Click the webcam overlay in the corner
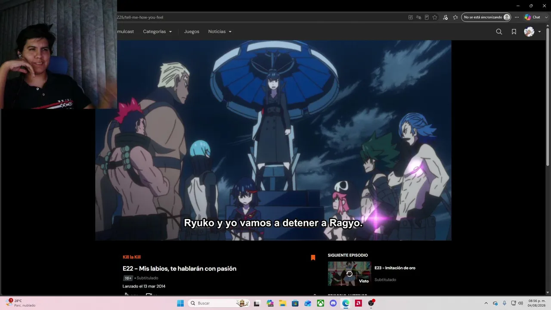This screenshot has height=310, width=551. coord(59,54)
